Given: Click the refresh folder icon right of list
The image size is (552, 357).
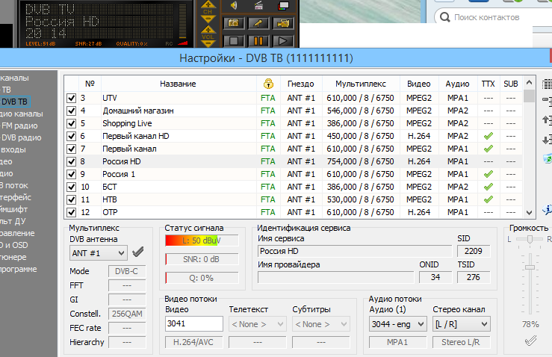Looking at the screenshot, I should (546, 156).
